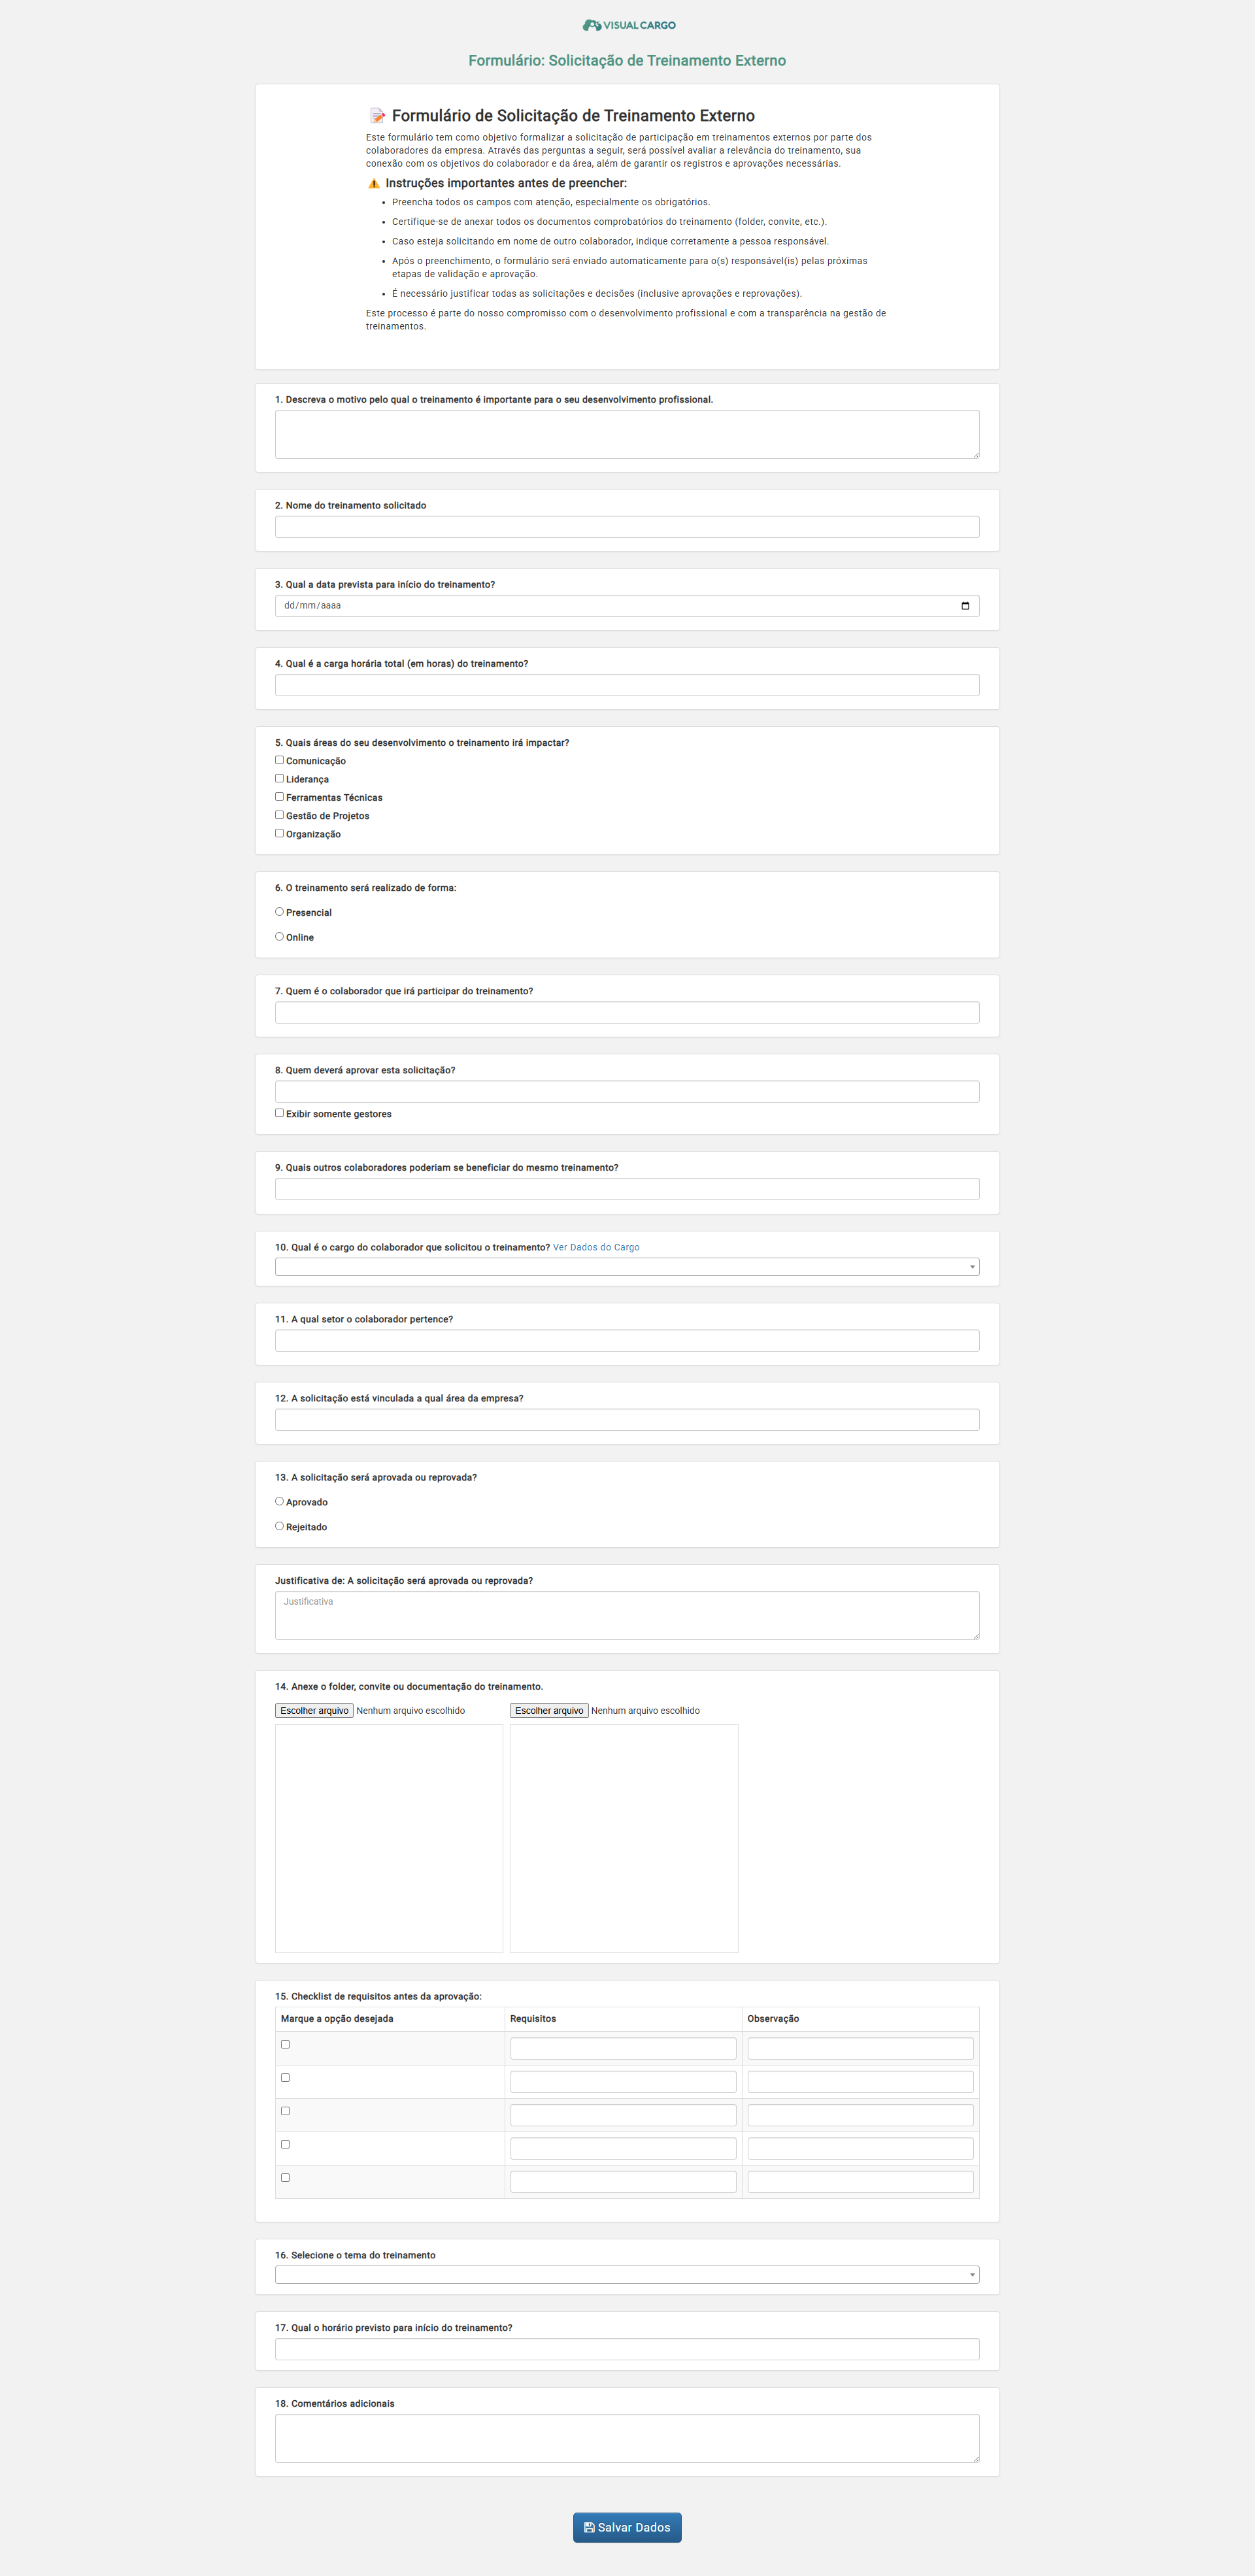Click the Justificativa text area
Viewport: 1255px width, 2576px height.
(x=627, y=1615)
